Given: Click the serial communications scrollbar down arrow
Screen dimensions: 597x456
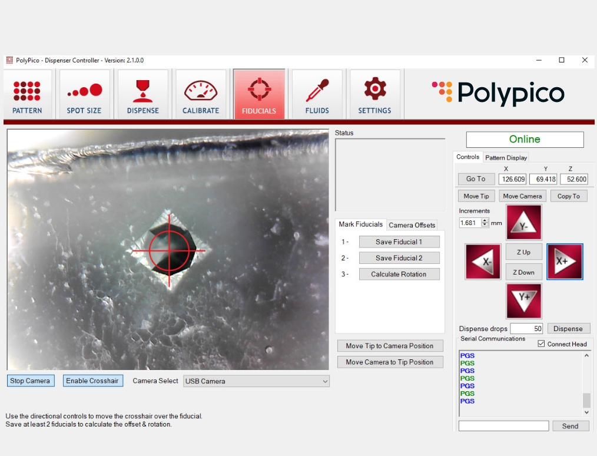Looking at the screenshot, I should pyautogui.click(x=587, y=412).
